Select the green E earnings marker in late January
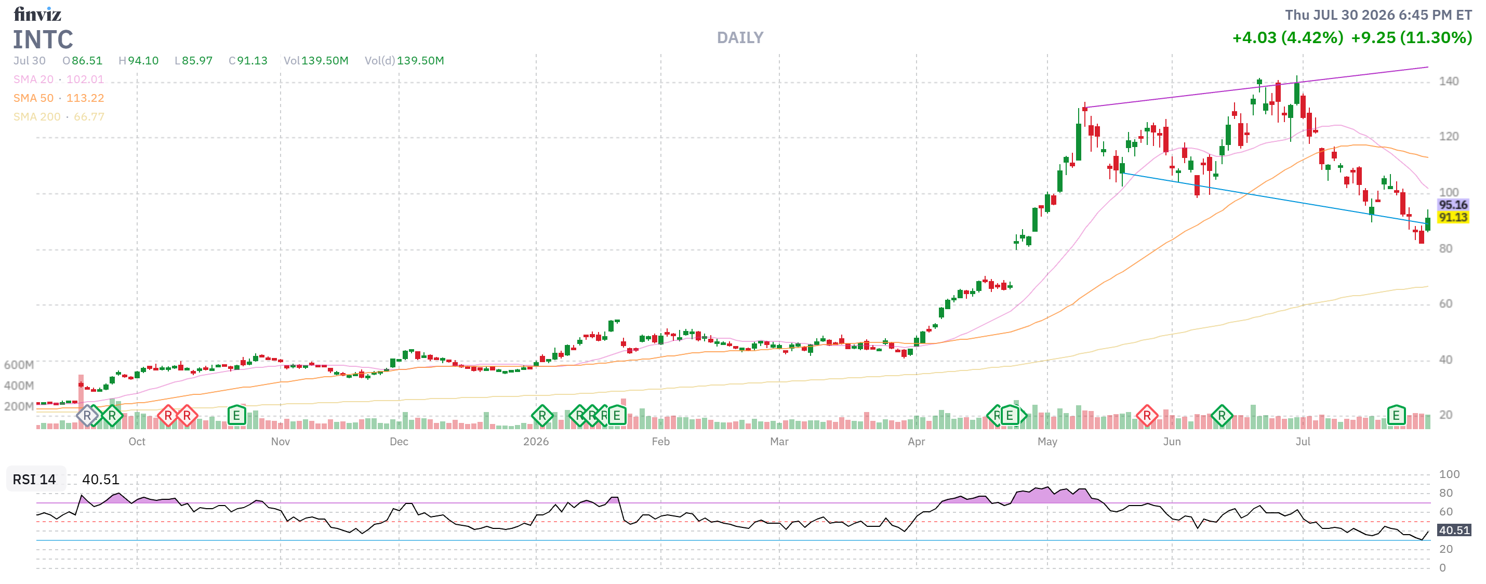The height and width of the screenshot is (584, 1486). pos(617,416)
